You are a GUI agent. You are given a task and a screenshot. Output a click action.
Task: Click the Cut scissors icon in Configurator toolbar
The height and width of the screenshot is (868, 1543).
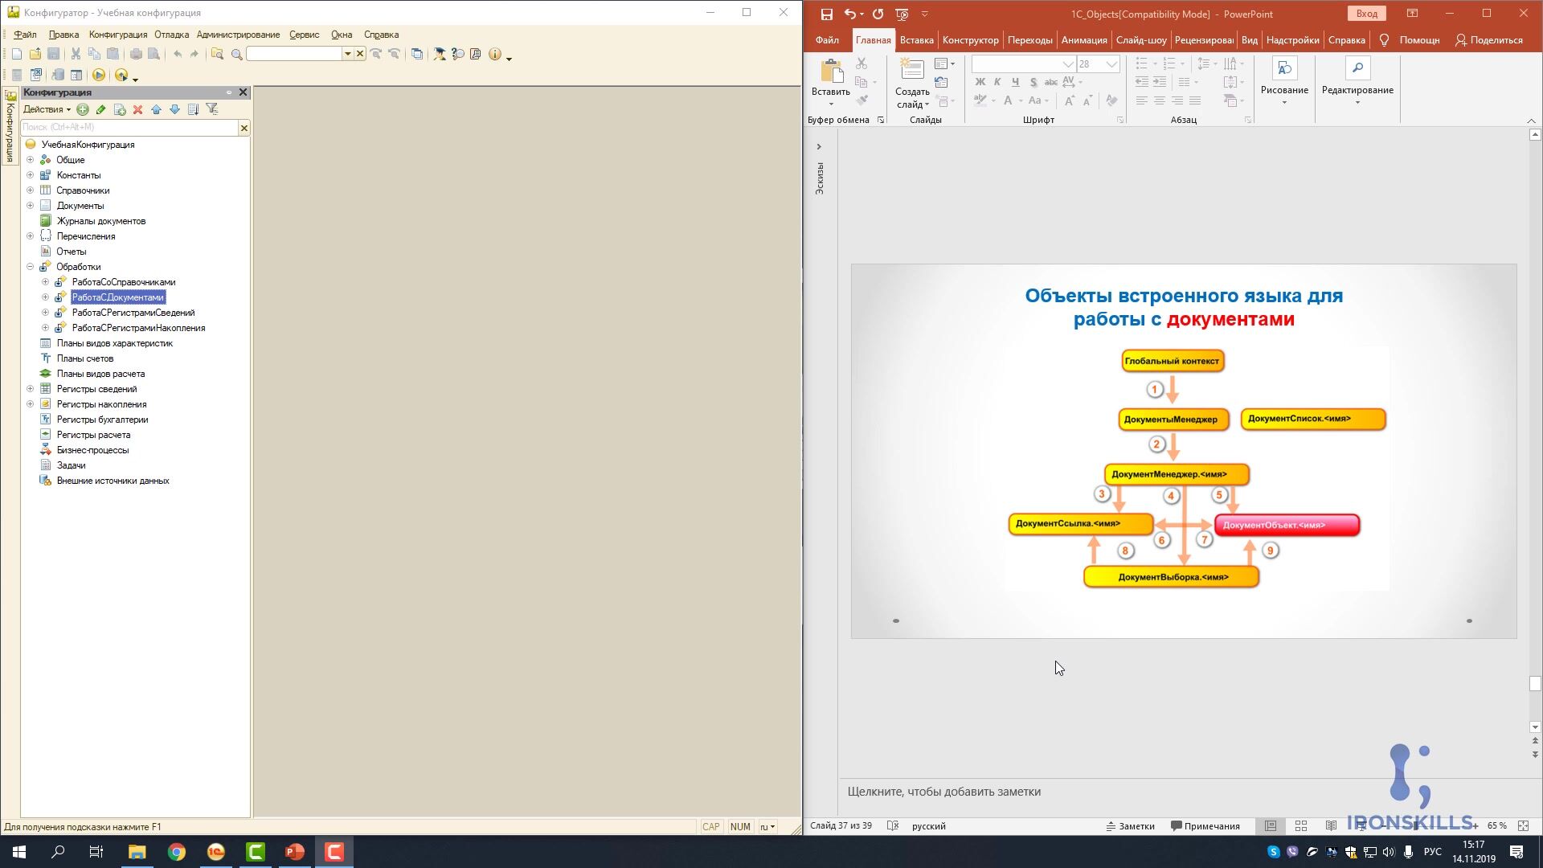(76, 54)
